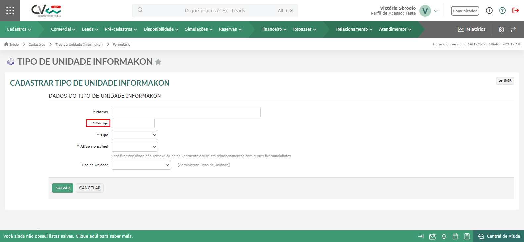Click Tipo de Unidade Informakon breadcrumb
Viewport: 524px width, 242px height.
tap(79, 44)
